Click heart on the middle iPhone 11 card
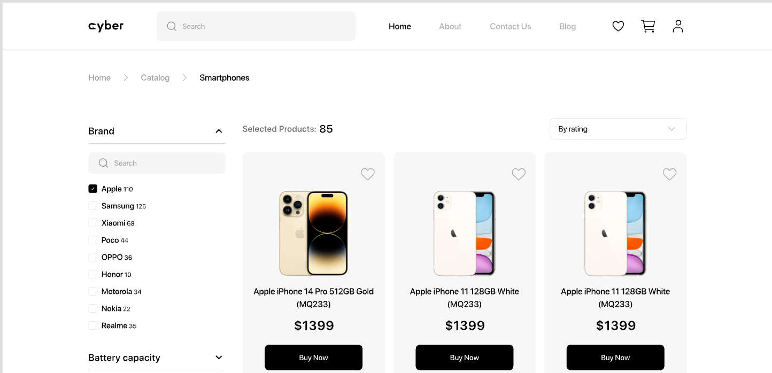This screenshot has width=772, height=373. click(519, 174)
